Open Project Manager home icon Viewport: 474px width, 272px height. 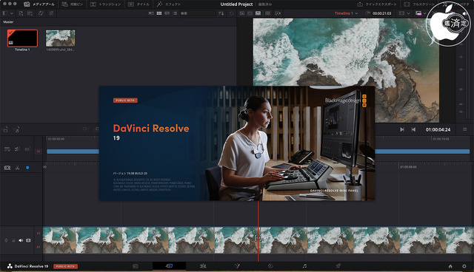click(x=450, y=266)
